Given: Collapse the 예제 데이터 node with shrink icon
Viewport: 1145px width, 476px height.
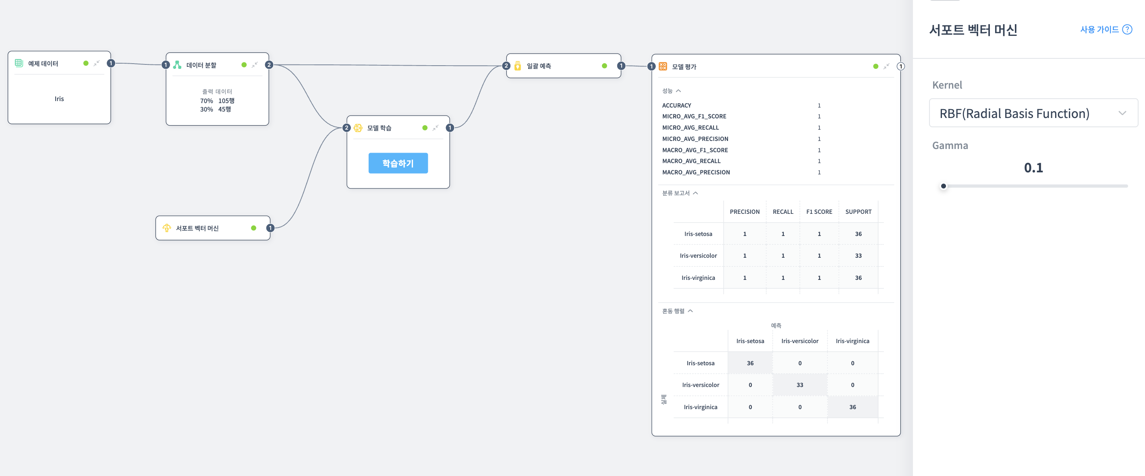Looking at the screenshot, I should 96,63.
